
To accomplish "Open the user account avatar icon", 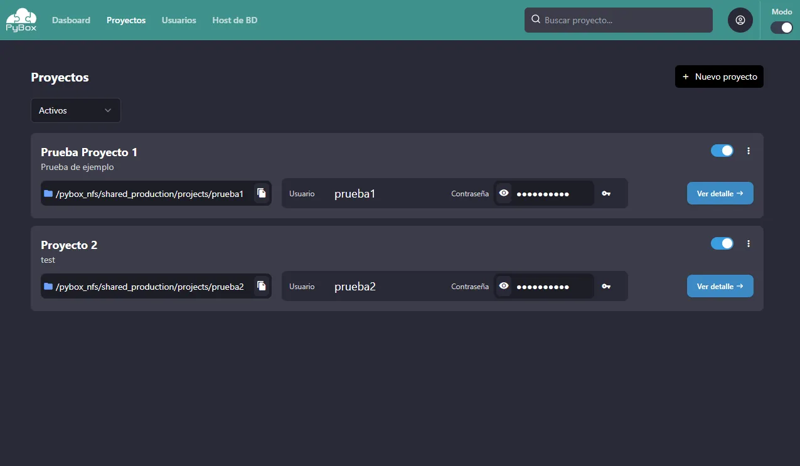I will point(740,20).
